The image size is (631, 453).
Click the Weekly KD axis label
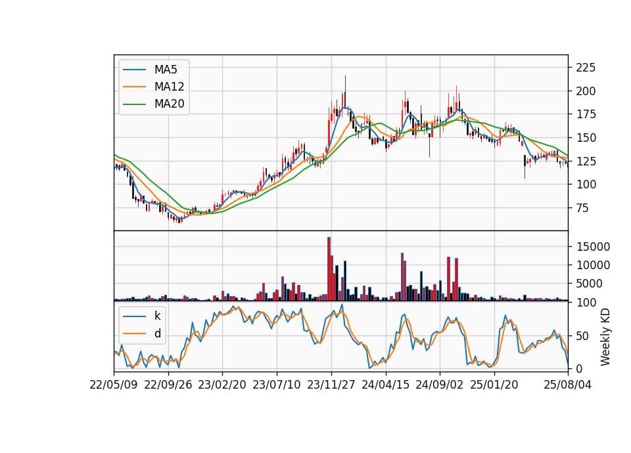click(x=605, y=337)
